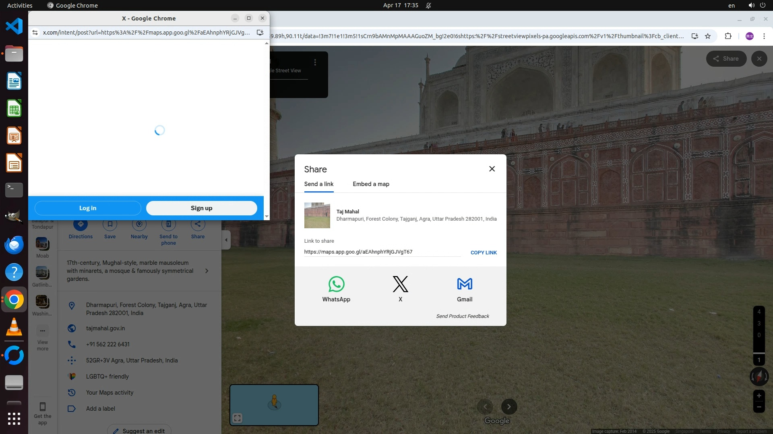The image size is (773, 434).
Task: Open Street View three-dot options menu
Action: (x=315, y=62)
